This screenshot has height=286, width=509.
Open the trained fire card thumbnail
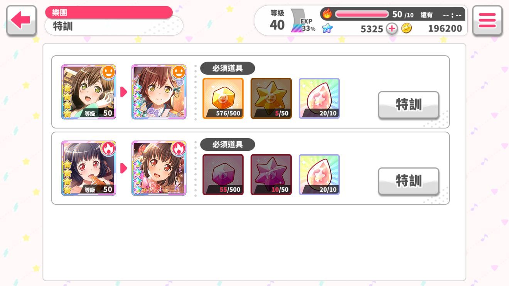(159, 168)
